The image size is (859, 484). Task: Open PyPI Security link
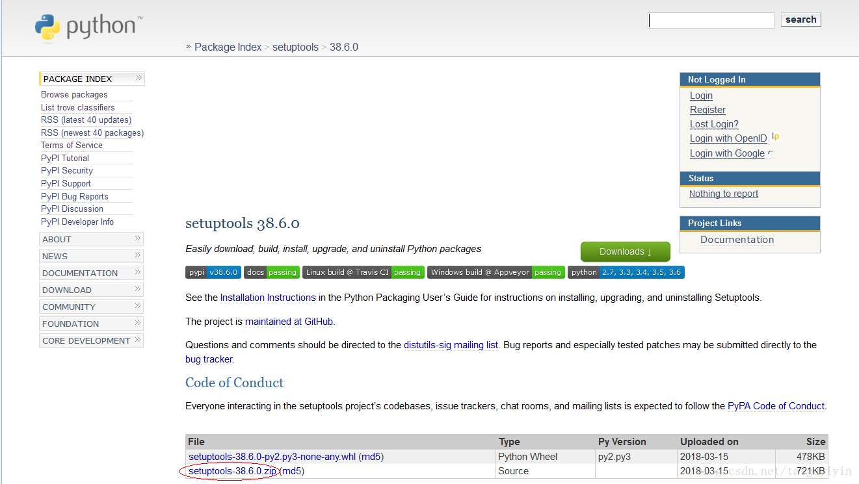tap(67, 170)
